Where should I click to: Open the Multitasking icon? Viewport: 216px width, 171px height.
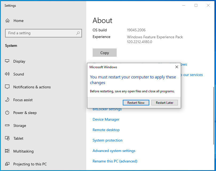coord(7,151)
